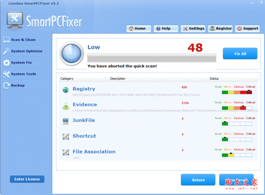This screenshot has height=195, width=265.
Task: Click the System Fix gear icon
Action: (x=6, y=63)
